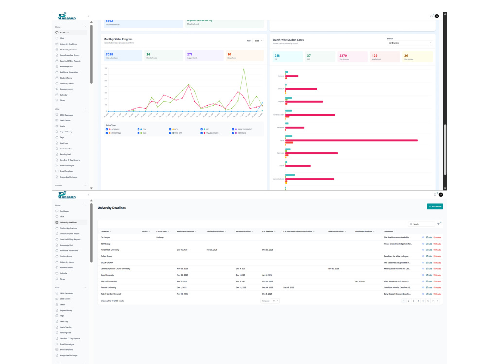
Task: Sort by Application deadline column header
Action: 186,231
